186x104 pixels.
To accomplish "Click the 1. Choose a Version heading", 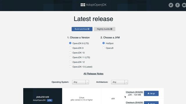I will pos(78,38).
